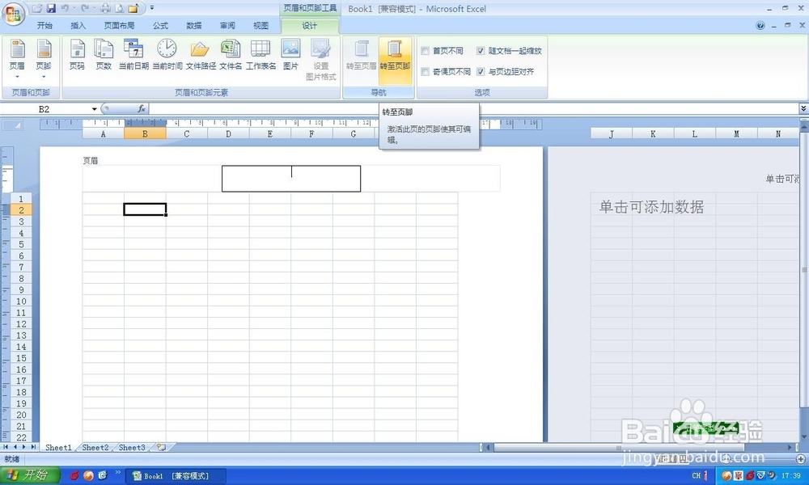Switch to the 页面布局 ribbon tab

pos(119,25)
